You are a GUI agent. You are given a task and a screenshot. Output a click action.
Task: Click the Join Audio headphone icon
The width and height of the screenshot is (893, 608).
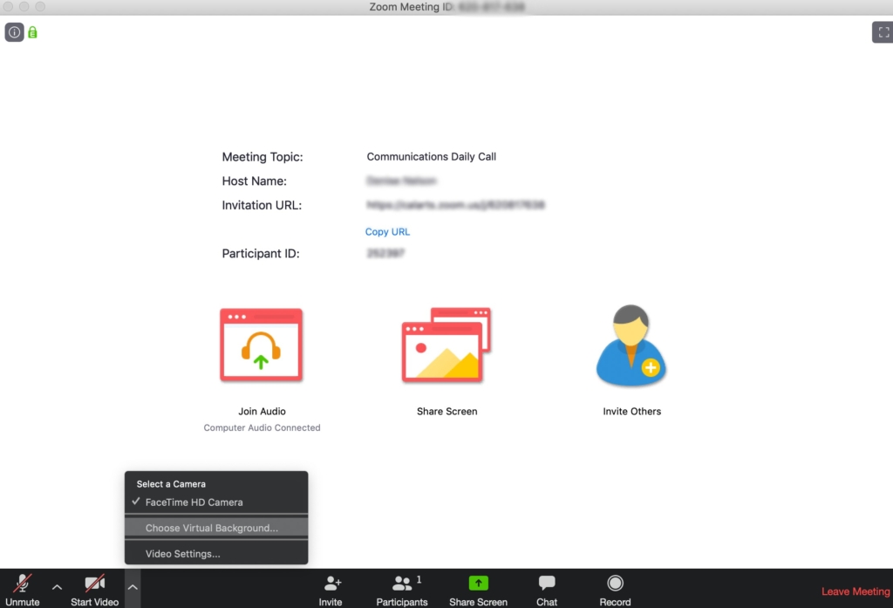pos(262,345)
